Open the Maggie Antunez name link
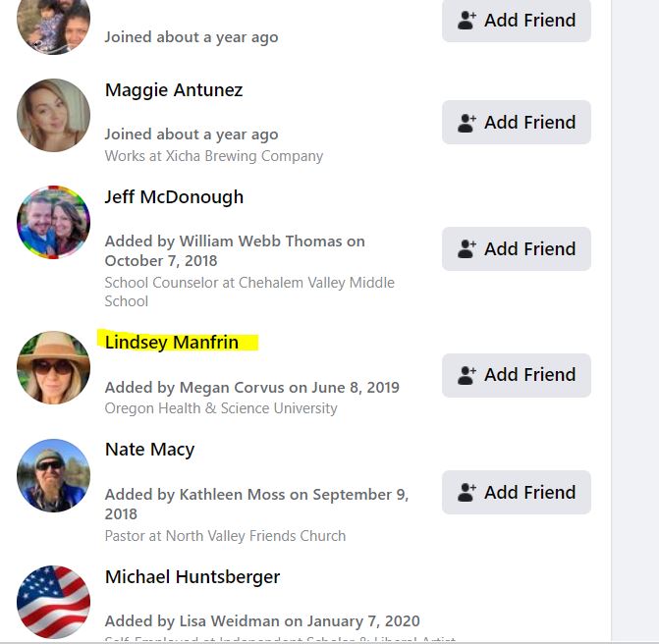The image size is (659, 644). point(174,90)
